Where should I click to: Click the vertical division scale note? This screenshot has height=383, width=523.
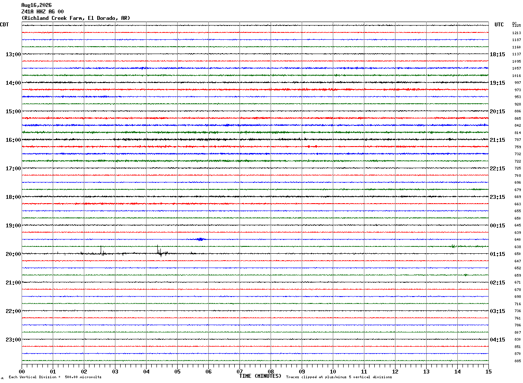coord(55,377)
